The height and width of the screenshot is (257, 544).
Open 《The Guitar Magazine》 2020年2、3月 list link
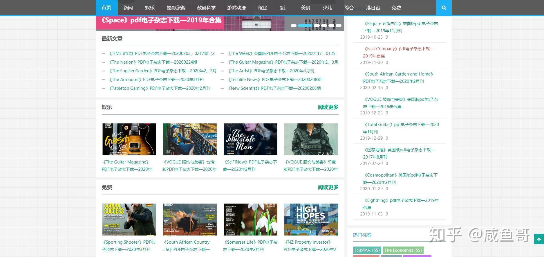coord(283,62)
